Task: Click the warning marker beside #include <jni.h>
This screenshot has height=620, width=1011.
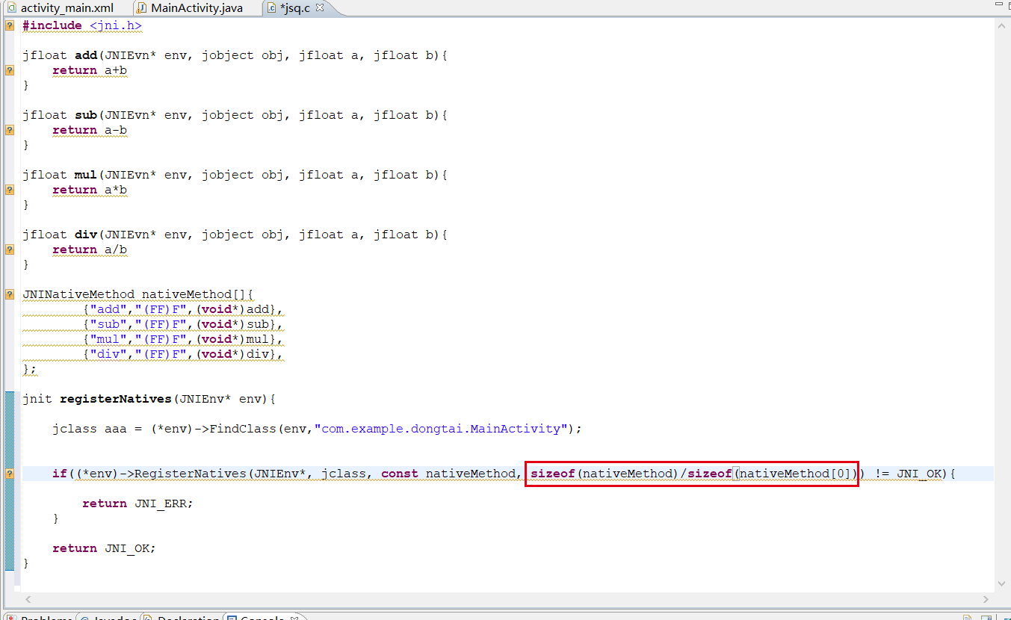Action: [10, 25]
